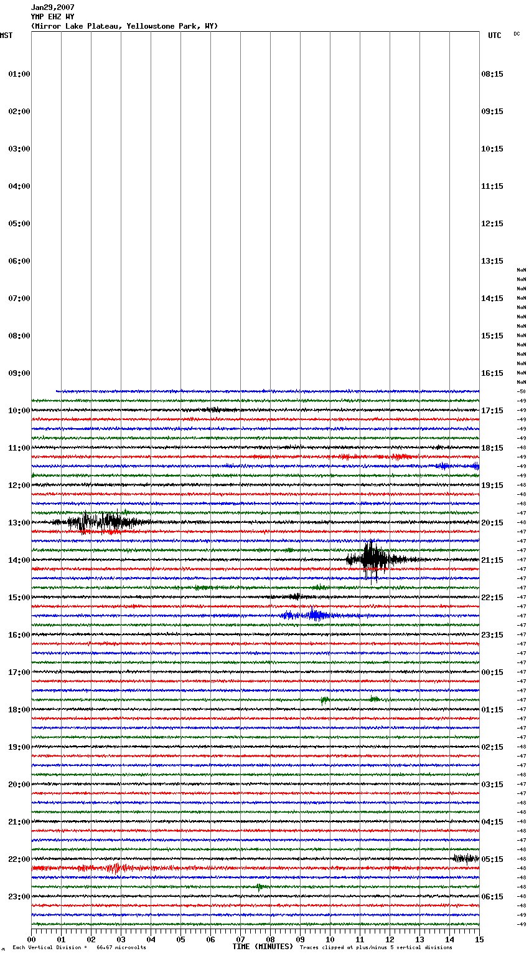This screenshot has height=956, width=529.
Task: Select the 16:00 MST row label
Action: [19, 635]
